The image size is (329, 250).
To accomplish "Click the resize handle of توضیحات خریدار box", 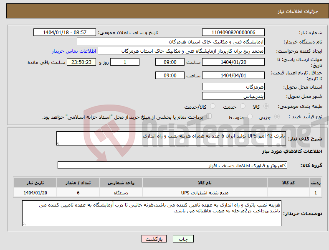I will click(24, 224).
